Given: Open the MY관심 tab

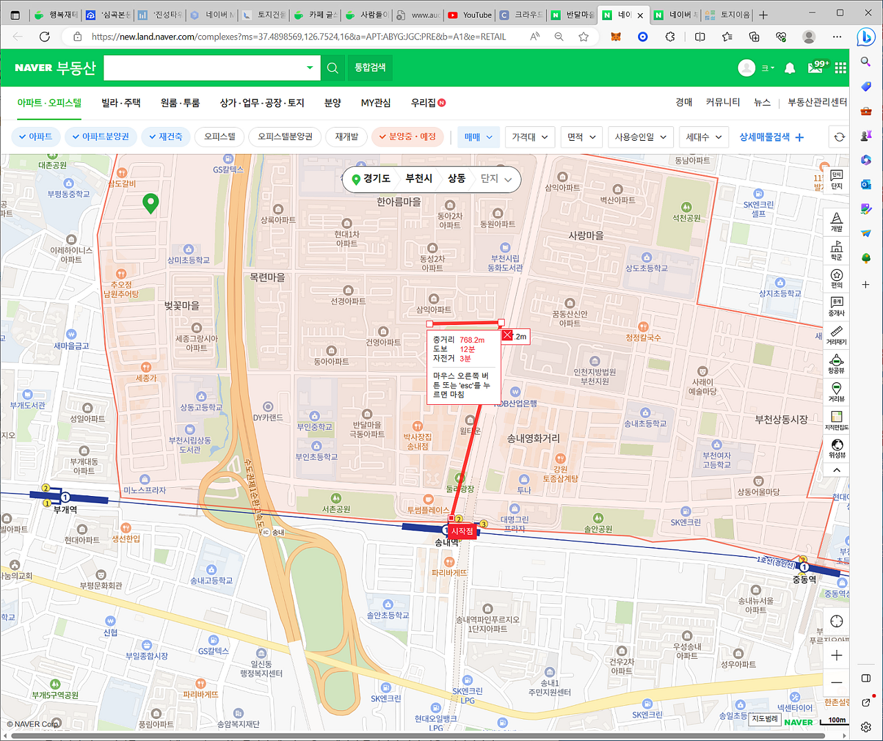Looking at the screenshot, I should [376, 103].
